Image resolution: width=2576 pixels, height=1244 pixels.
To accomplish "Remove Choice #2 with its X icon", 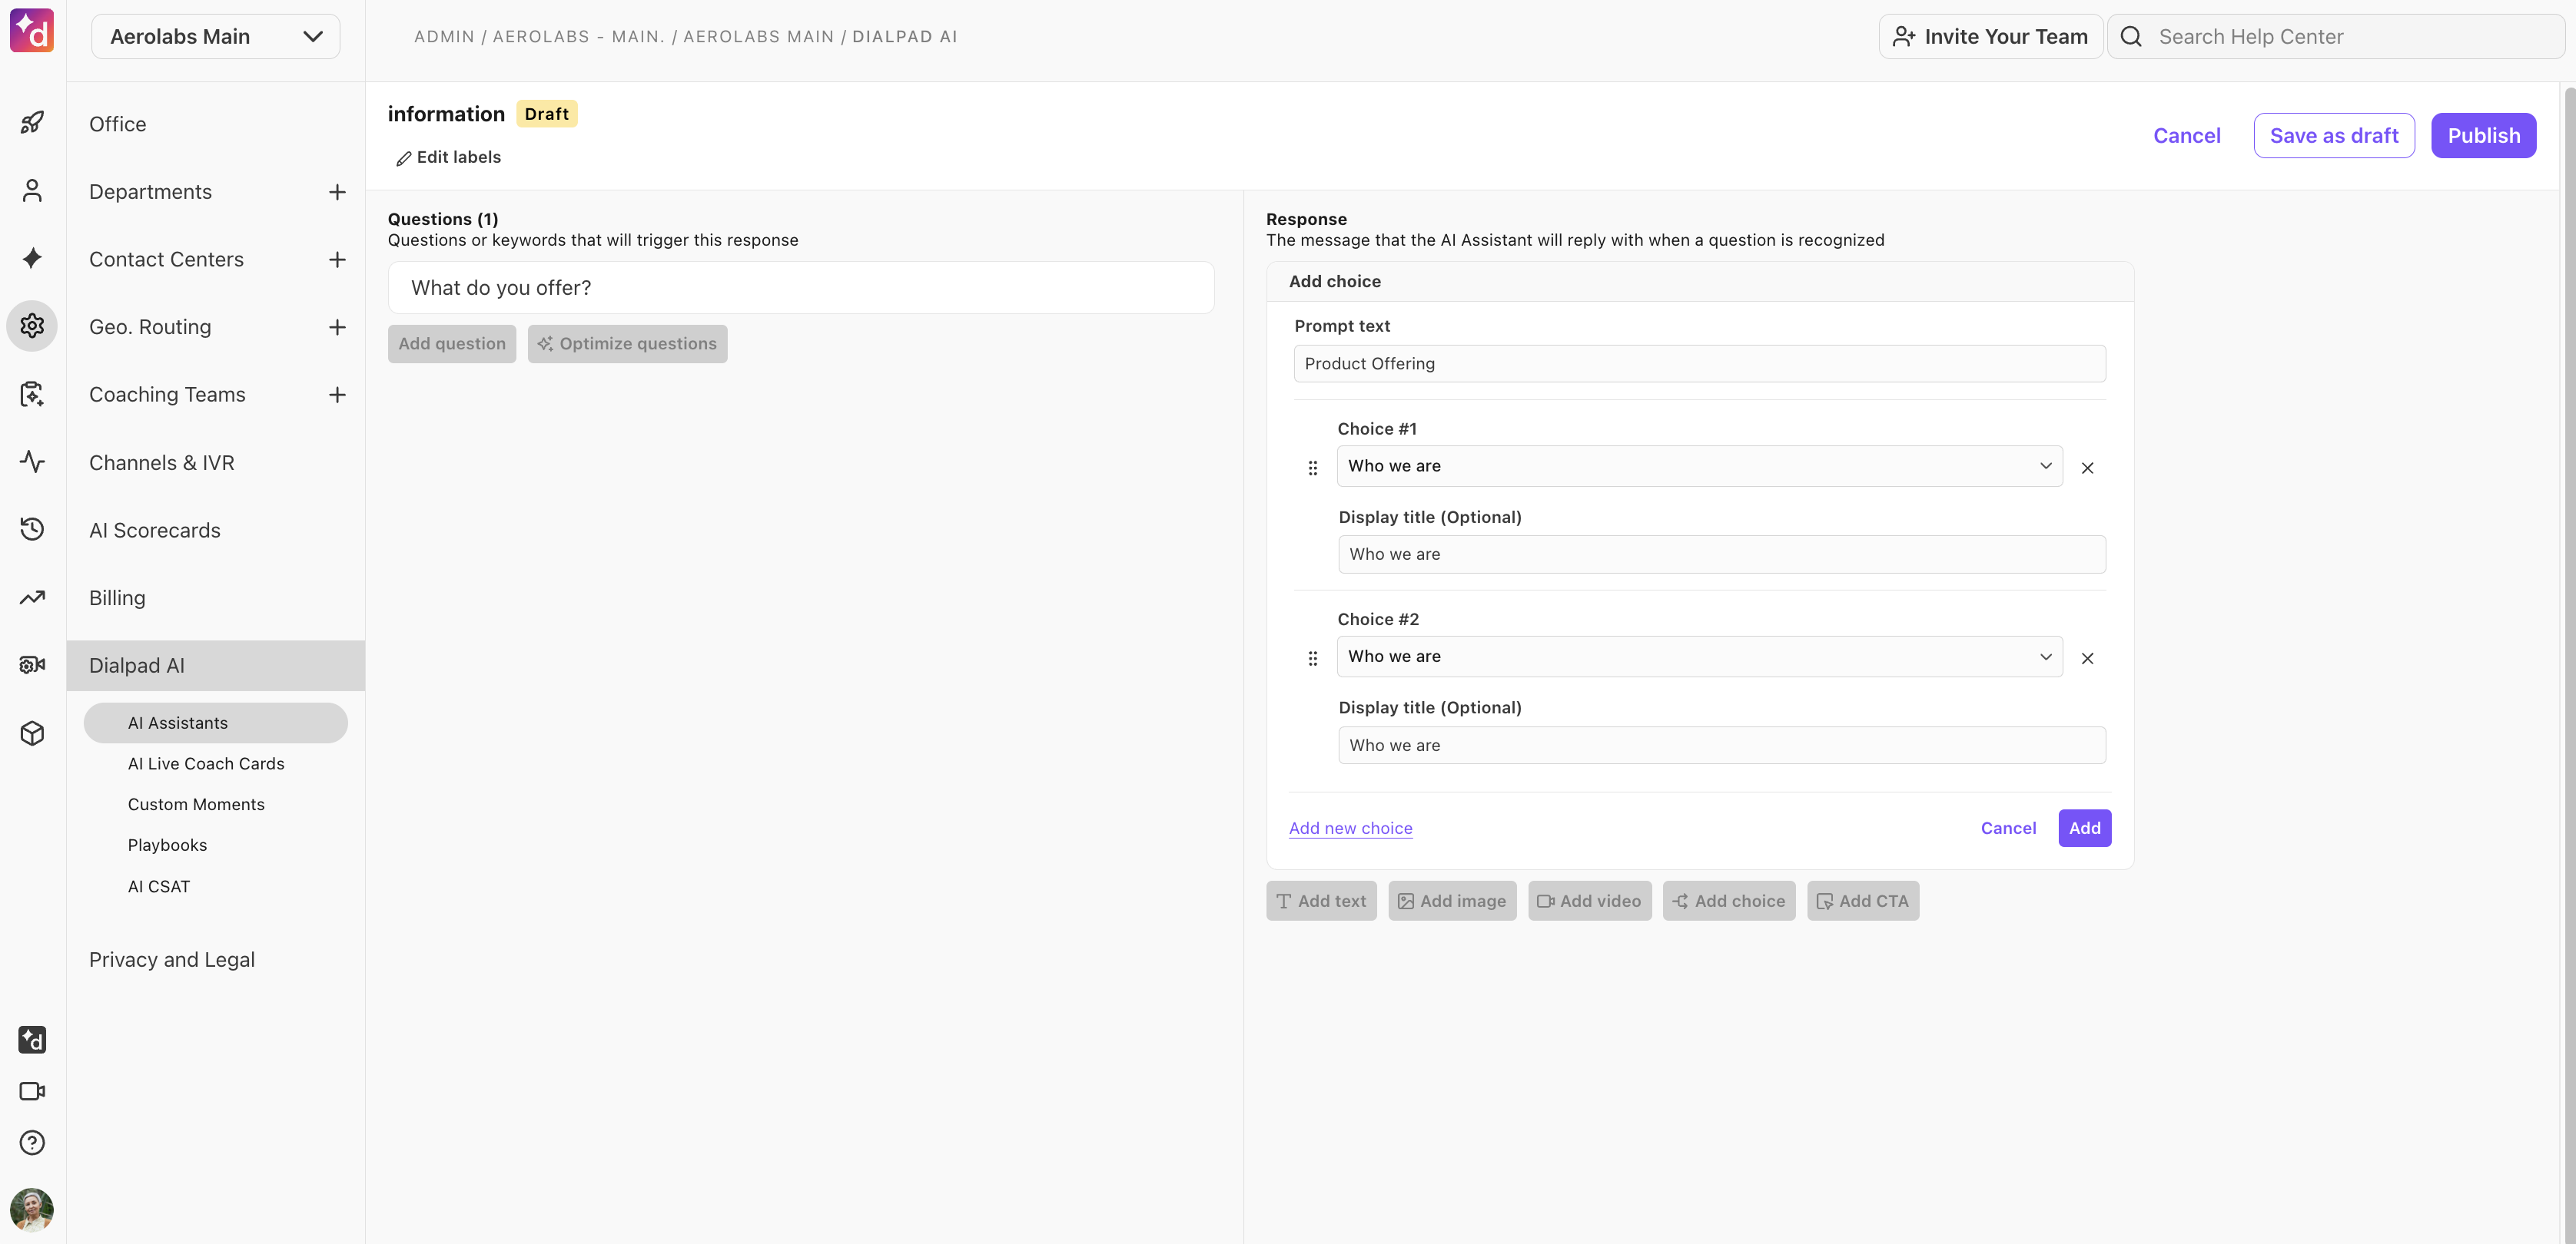I will [2087, 658].
